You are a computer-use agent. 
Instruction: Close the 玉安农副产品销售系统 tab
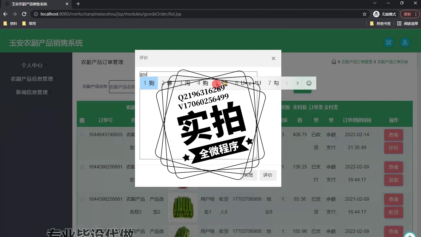67,4
